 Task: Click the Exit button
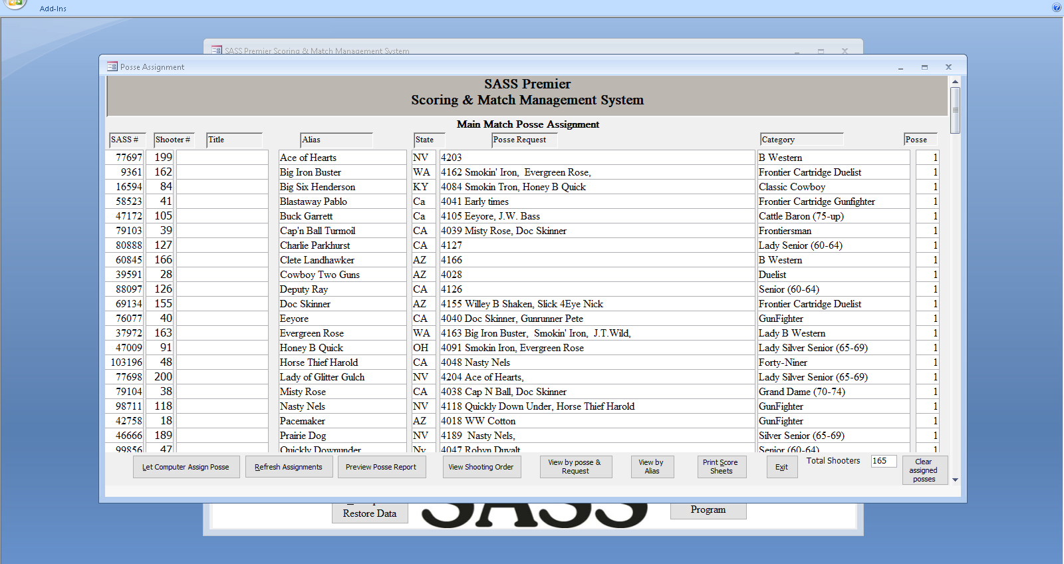782,467
